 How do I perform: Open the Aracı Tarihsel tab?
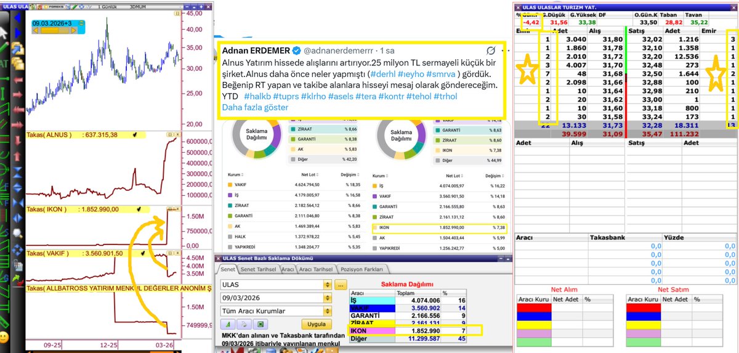tap(315, 269)
